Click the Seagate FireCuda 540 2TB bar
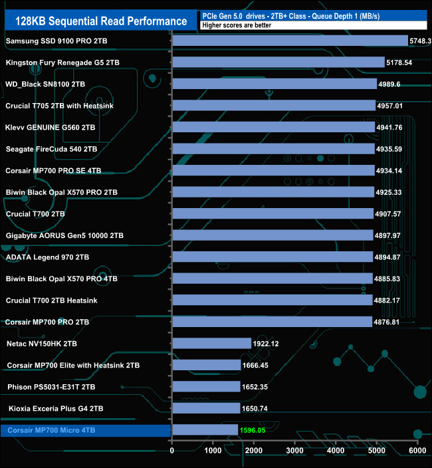 pyautogui.click(x=274, y=149)
